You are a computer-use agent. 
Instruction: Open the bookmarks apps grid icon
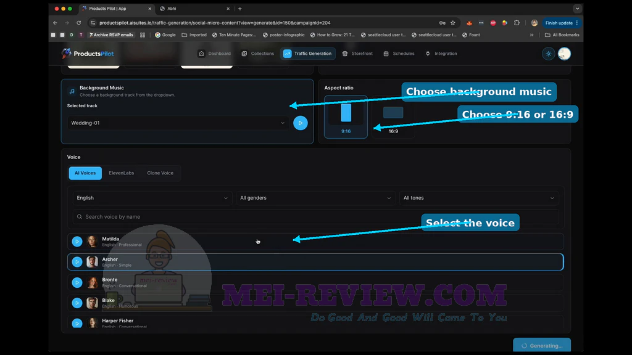143,35
